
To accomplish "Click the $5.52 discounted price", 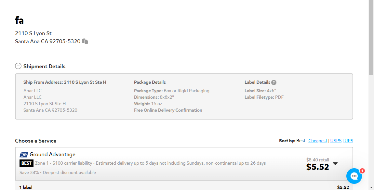I will click(x=317, y=167).
